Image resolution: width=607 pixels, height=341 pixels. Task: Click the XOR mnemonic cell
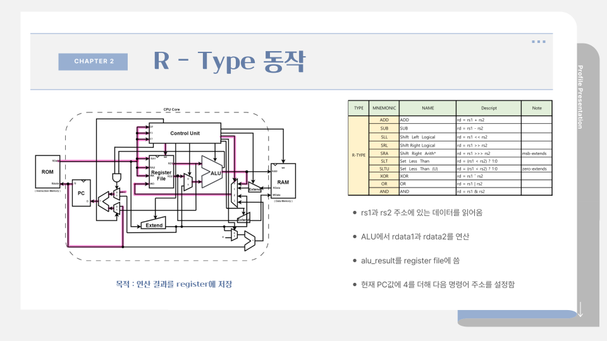click(384, 176)
